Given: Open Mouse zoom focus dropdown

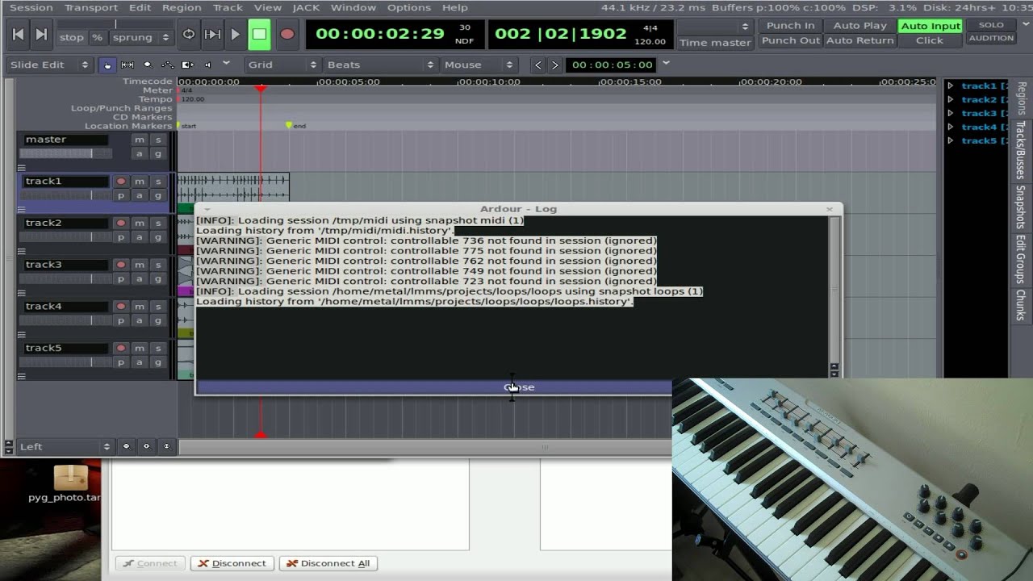Looking at the screenshot, I should (479, 65).
